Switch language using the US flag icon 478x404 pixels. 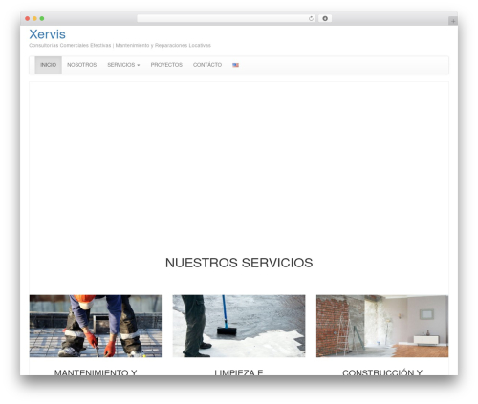[x=235, y=65]
